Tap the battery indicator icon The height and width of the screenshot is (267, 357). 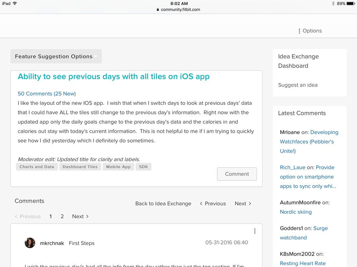tap(351, 4)
